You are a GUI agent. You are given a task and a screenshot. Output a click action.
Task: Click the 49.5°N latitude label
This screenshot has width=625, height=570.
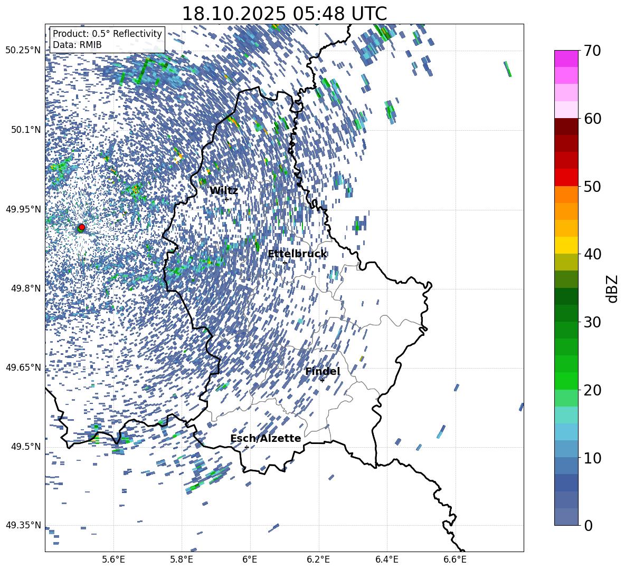[x=25, y=446]
